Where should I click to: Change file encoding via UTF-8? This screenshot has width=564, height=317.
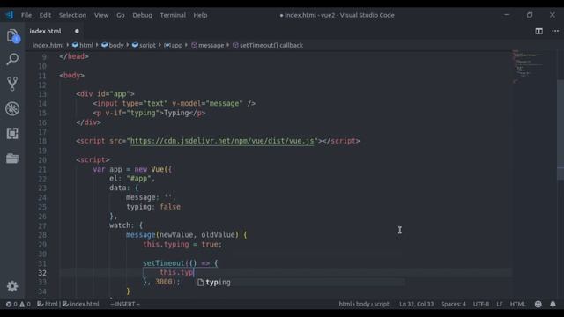[481, 304]
